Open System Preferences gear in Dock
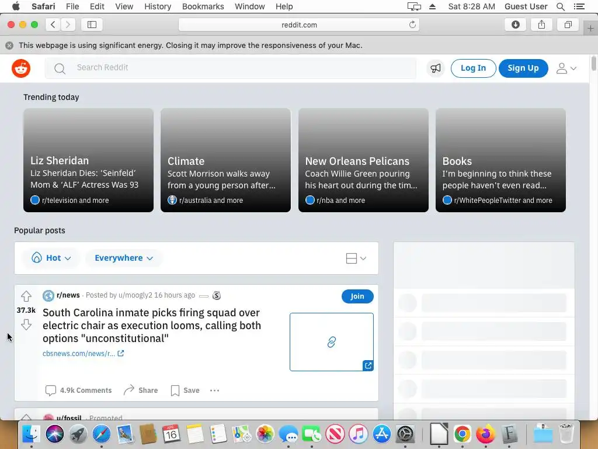 405,434
